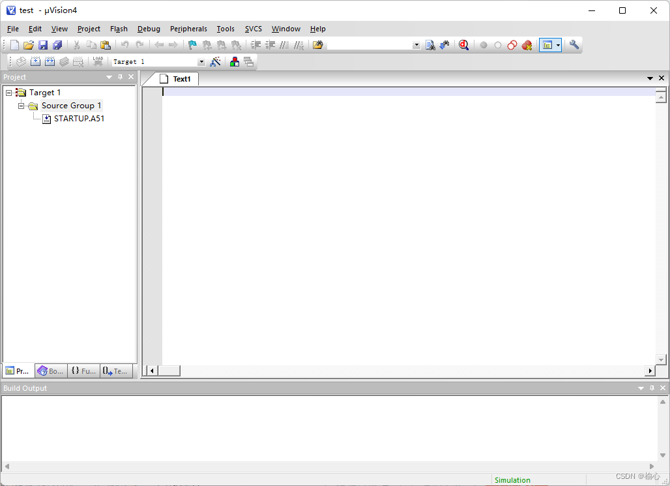Screen dimensions: 670x486
Task: Save current file with floppy disk icon
Action: pos(43,45)
